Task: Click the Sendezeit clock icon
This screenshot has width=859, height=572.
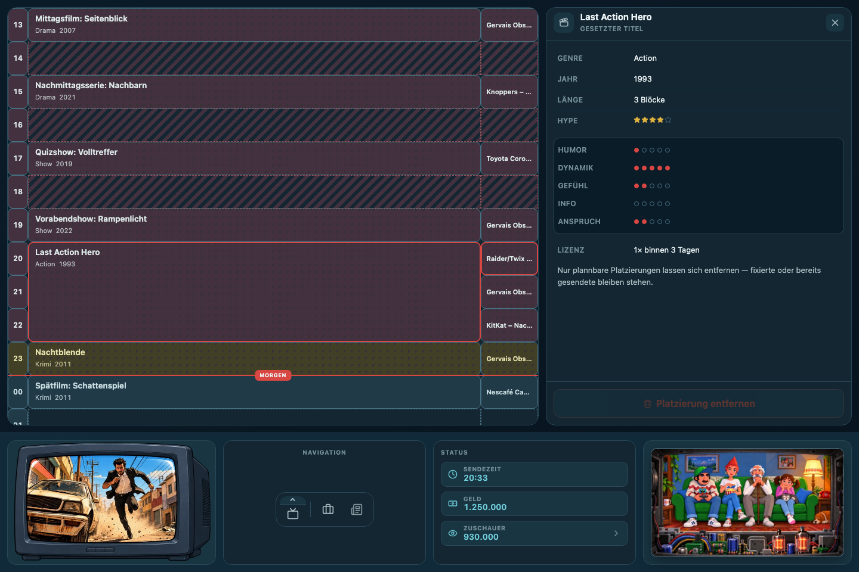Action: click(x=453, y=474)
